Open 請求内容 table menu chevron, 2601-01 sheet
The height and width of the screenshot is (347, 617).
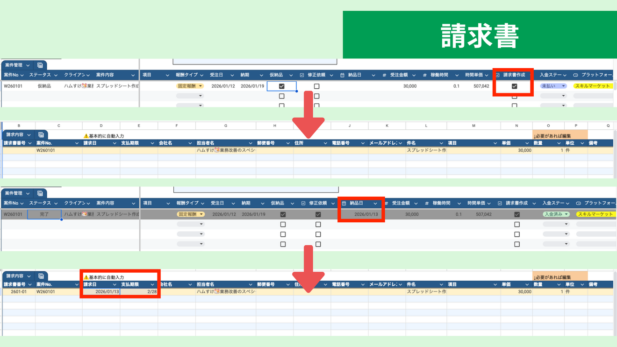[29, 276]
